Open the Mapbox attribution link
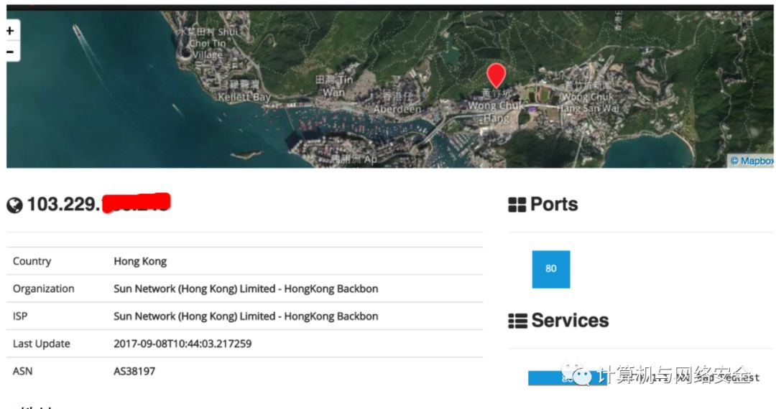776x409 pixels. (x=752, y=161)
